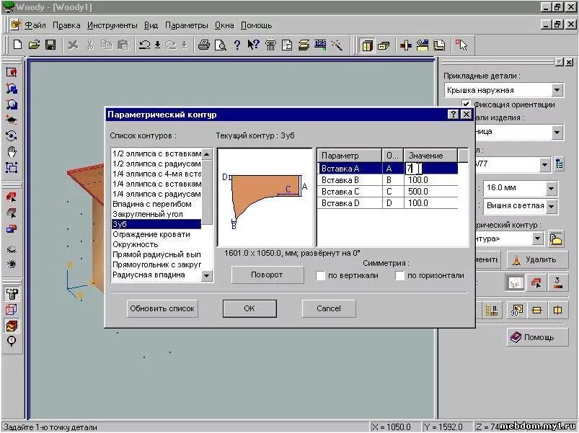Open the 'Параметры' menu
The height and width of the screenshot is (433, 579).
[x=187, y=25]
